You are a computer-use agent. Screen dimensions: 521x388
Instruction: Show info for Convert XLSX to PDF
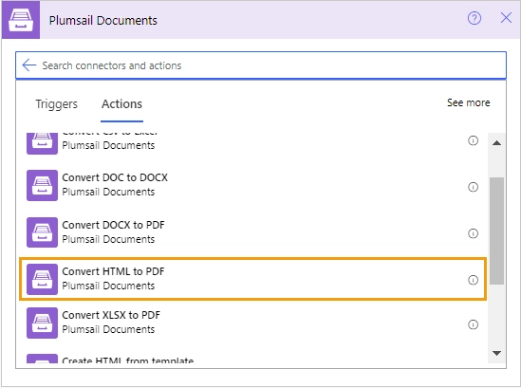click(473, 324)
